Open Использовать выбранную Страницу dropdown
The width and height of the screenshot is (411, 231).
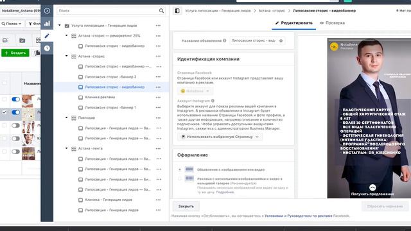click(220, 137)
